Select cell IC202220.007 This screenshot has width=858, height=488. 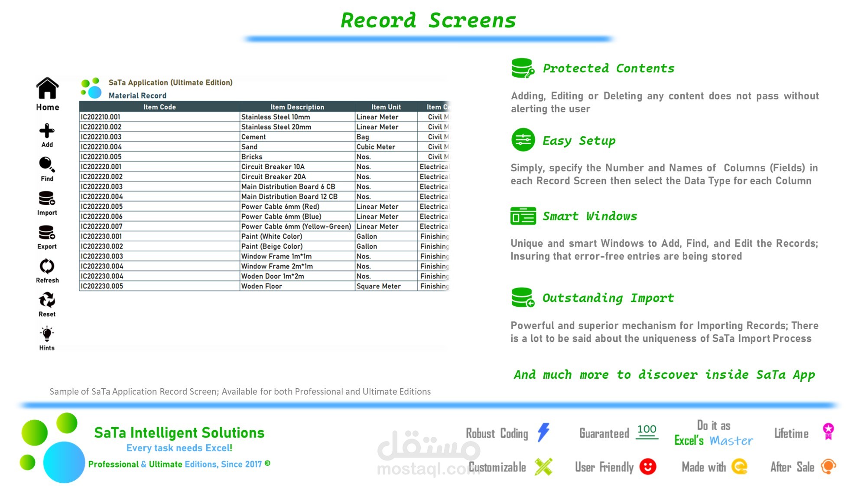(x=159, y=226)
